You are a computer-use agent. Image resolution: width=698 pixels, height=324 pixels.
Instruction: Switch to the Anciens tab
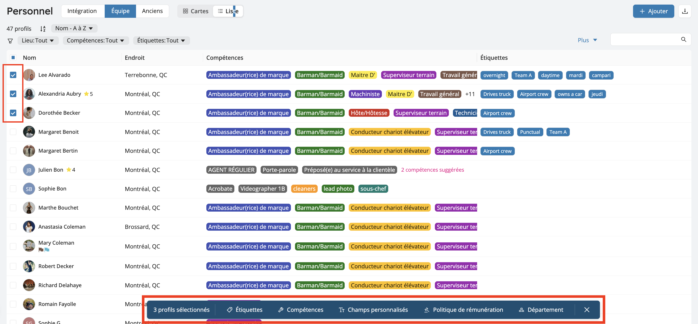(x=152, y=11)
